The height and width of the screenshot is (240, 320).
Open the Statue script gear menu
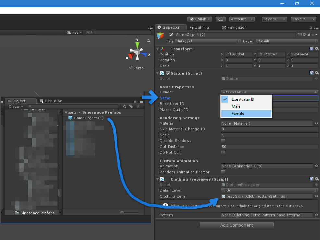[317, 73]
